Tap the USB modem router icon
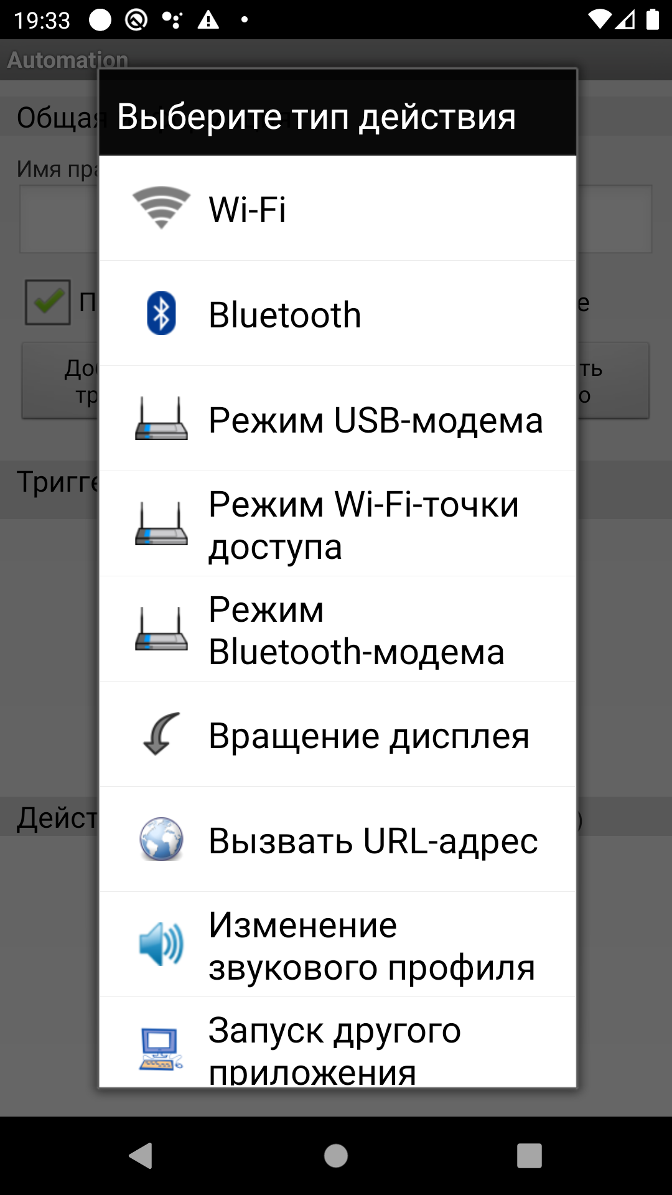The width and height of the screenshot is (672, 1195). point(161,419)
